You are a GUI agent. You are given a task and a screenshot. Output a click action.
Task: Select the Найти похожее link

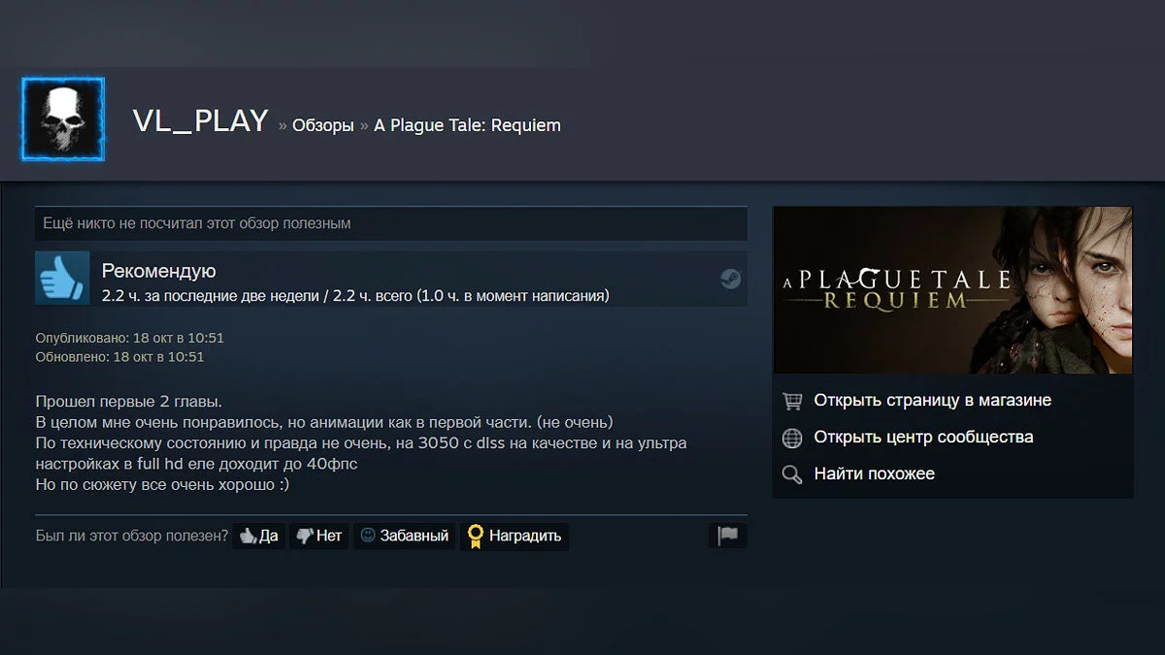click(874, 475)
